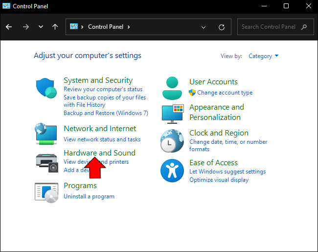This screenshot has height=252, width=318.
Task: Expand the address bar history dropdown
Action: (204, 27)
